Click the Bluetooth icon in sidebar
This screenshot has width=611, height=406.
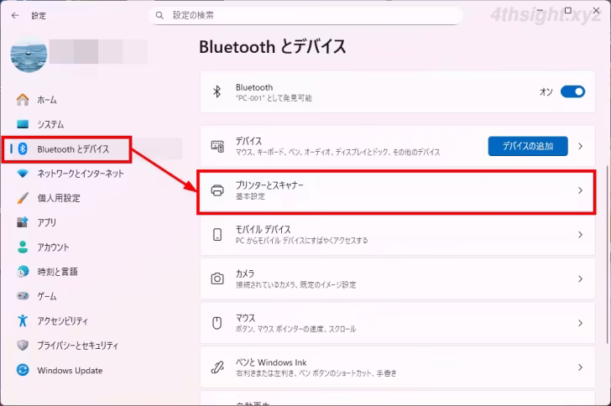(23, 148)
